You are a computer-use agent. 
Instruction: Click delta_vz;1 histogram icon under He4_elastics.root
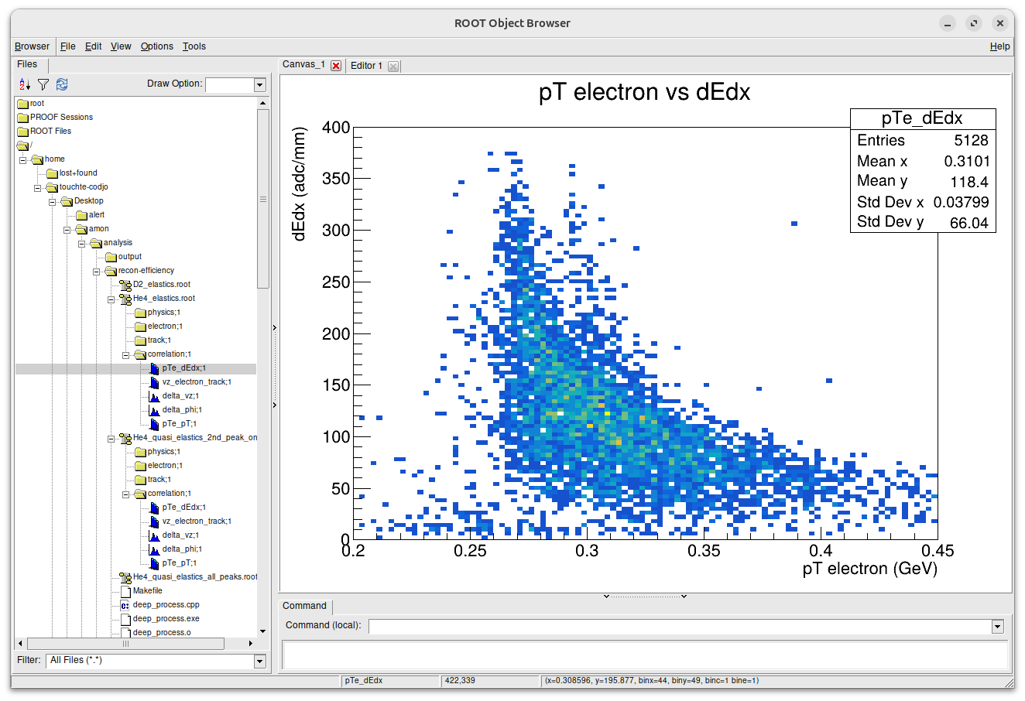point(155,396)
